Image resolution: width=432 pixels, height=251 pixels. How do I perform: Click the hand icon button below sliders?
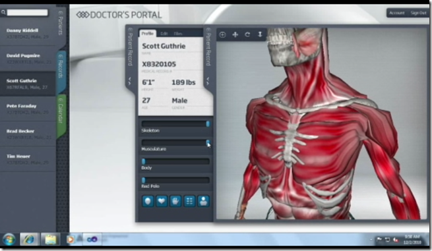(x=175, y=201)
